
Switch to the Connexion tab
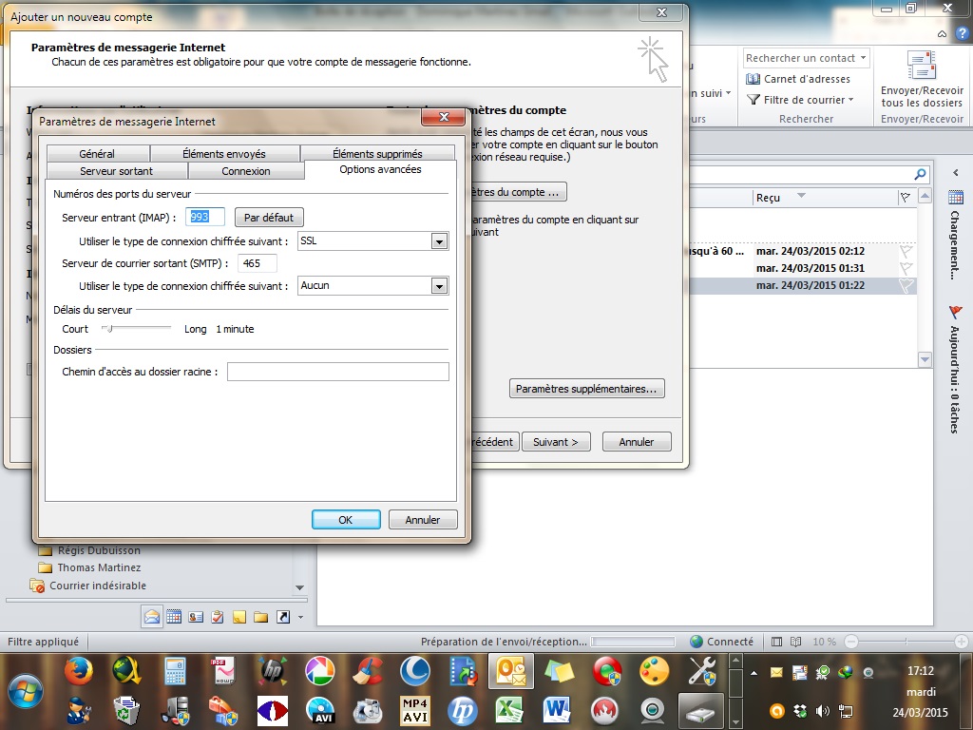pyautogui.click(x=246, y=171)
